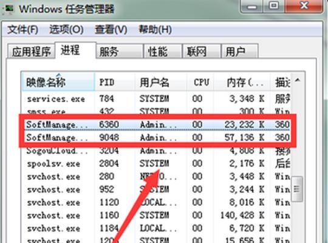Click PID value 784
The image size is (328, 243).
click(x=107, y=99)
